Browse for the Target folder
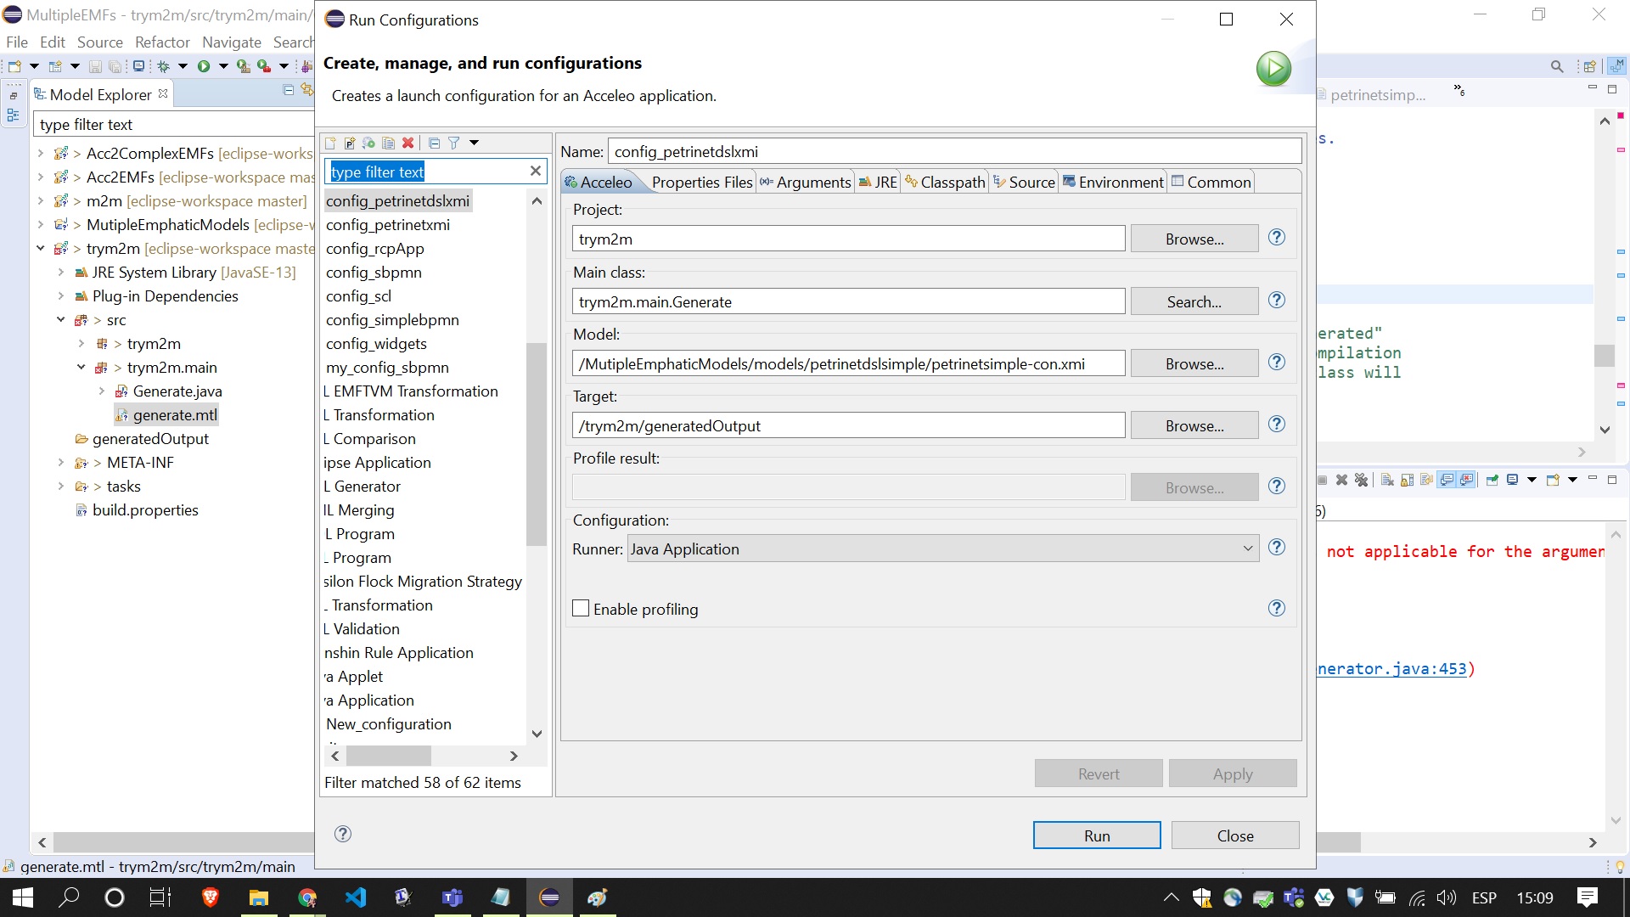 [x=1194, y=425]
